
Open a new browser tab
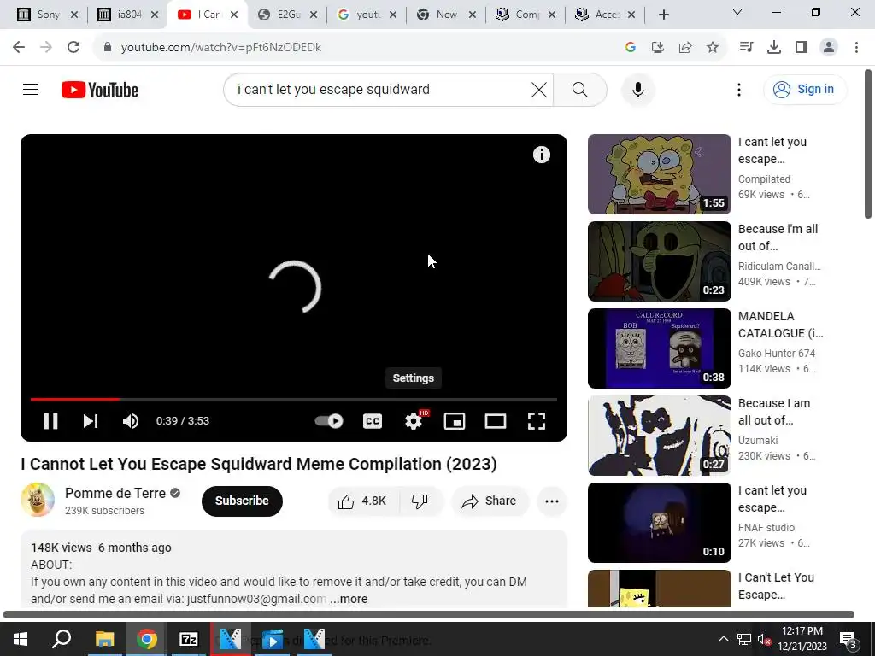[x=663, y=15]
